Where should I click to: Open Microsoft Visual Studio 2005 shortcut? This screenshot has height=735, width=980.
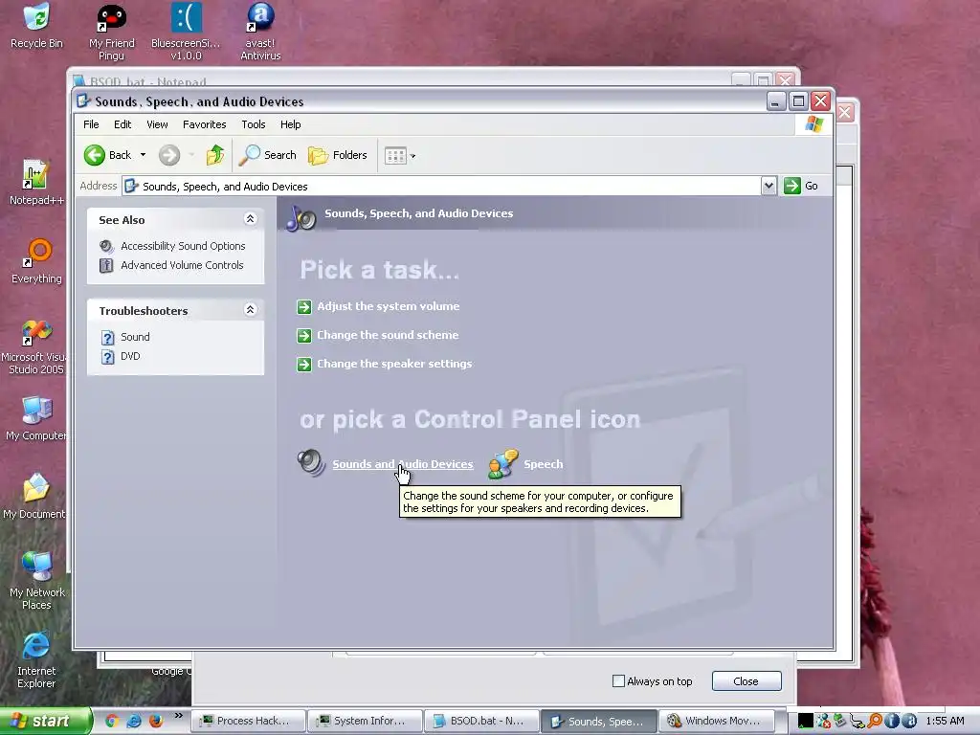pyautogui.click(x=35, y=346)
